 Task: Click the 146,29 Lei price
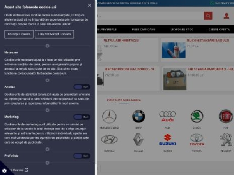coord(111,46)
